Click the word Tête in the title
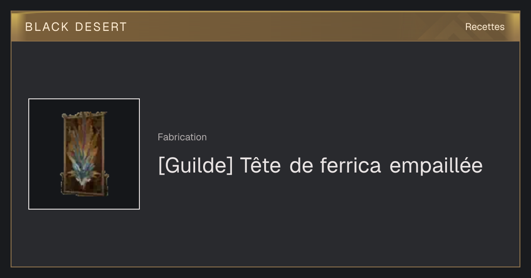The width and height of the screenshot is (531, 278). click(260, 165)
